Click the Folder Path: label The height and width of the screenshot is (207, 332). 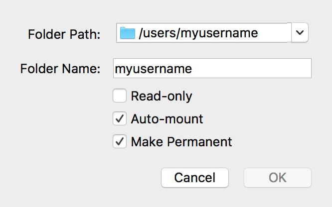point(64,34)
